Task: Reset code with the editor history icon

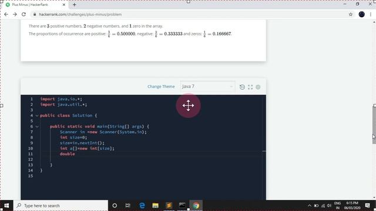Action: [242, 87]
